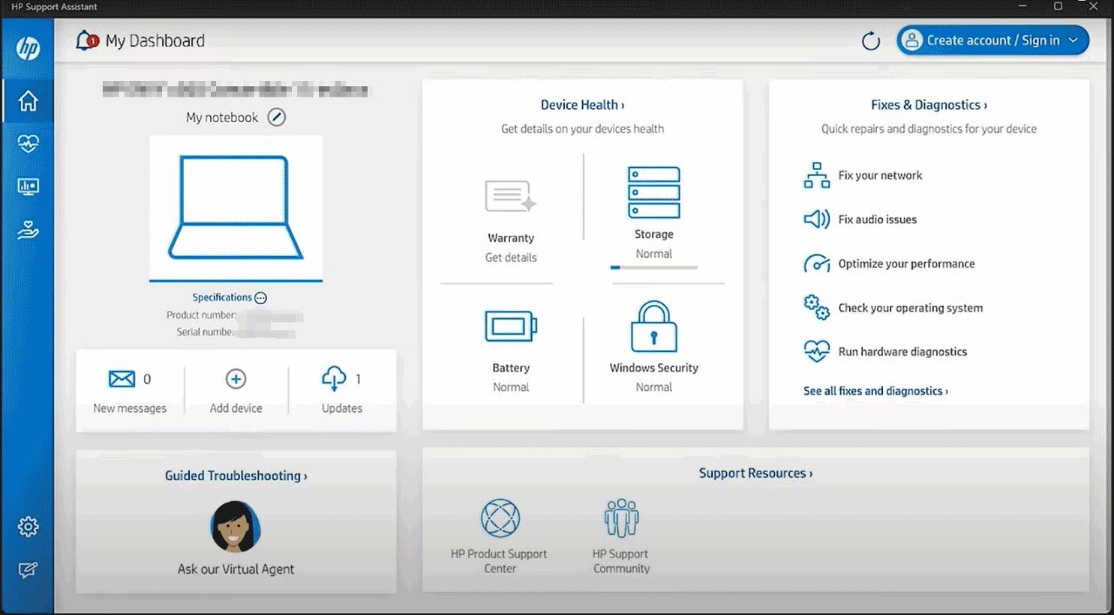Follow the See all fixes and diagnostics link
This screenshot has width=1114, height=615.
(875, 390)
